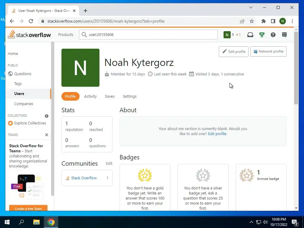This screenshot has width=304, height=228.
Task: Click the share page icon in the address bar
Action: (242, 21)
